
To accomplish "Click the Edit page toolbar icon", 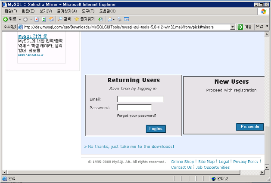I will [x=127, y=19].
